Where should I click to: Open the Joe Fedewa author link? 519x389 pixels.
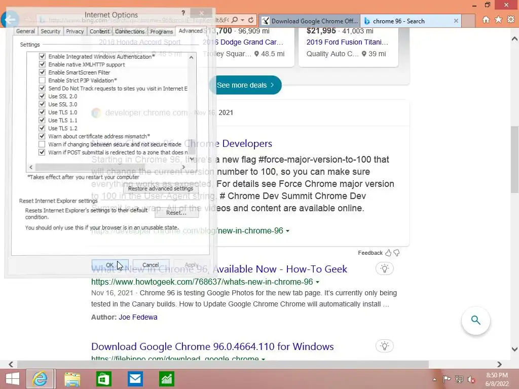(138, 317)
